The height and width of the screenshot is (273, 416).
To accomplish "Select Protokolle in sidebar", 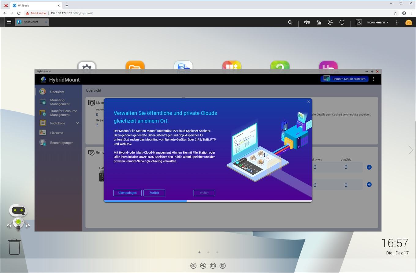I will click(x=58, y=123).
